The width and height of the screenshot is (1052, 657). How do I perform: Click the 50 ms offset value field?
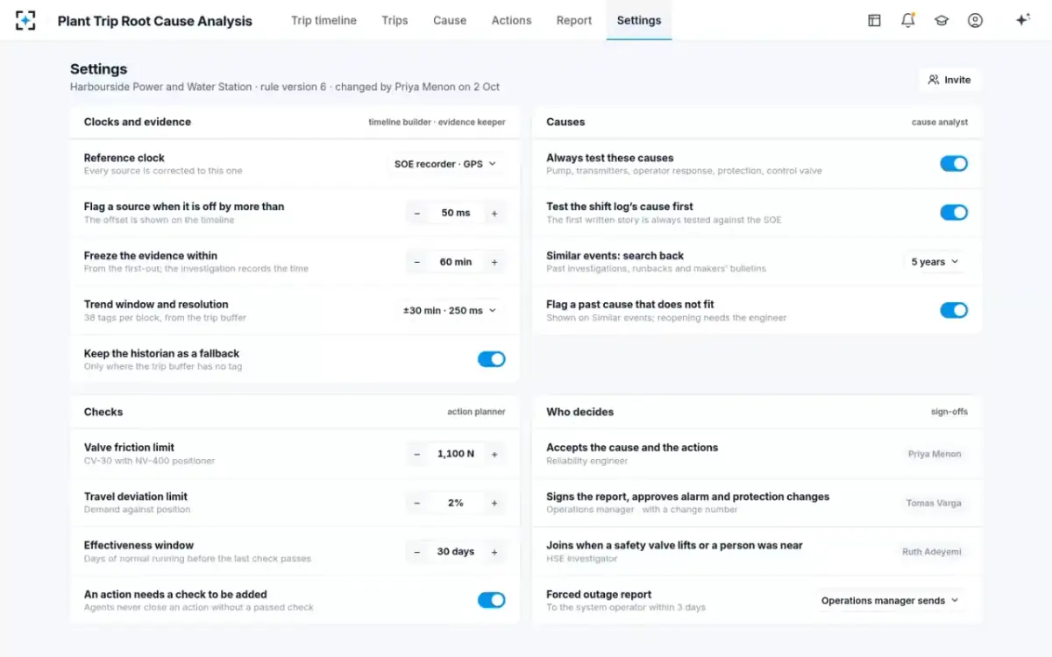(456, 213)
